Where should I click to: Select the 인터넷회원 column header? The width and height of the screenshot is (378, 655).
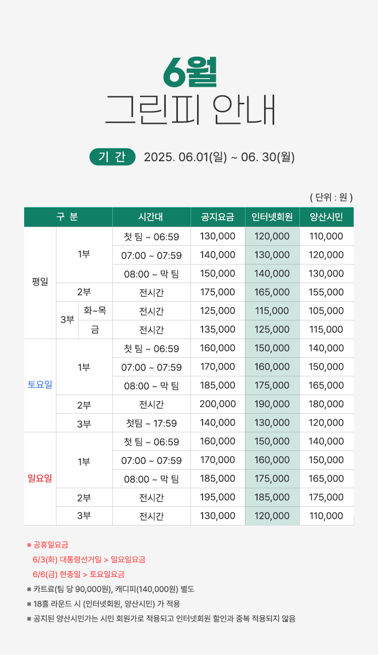[272, 217]
